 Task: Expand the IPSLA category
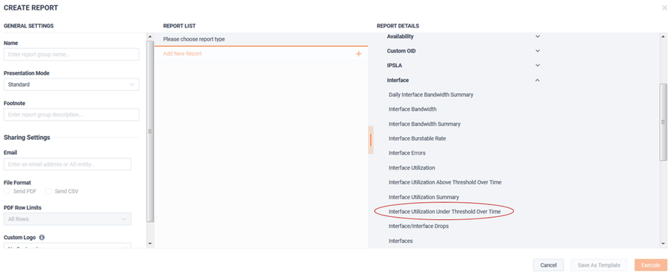pos(538,65)
